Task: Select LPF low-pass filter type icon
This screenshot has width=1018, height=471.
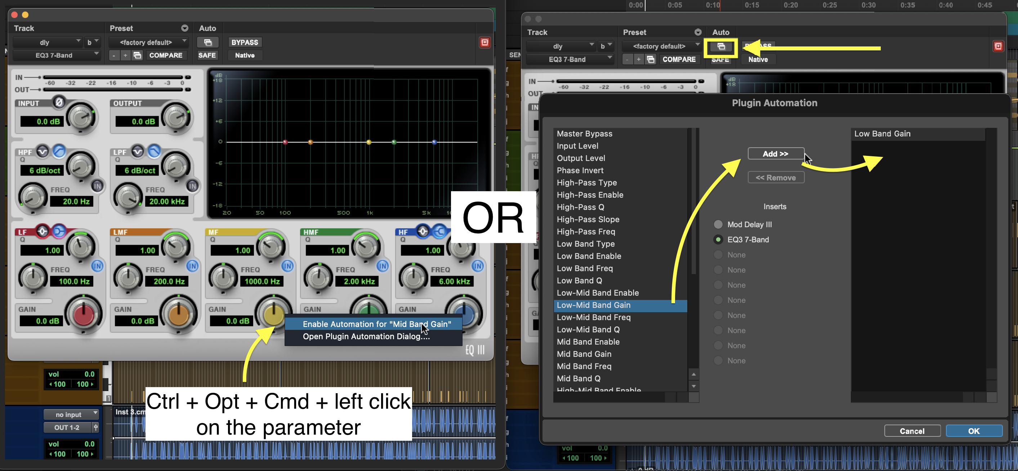Action: click(154, 151)
